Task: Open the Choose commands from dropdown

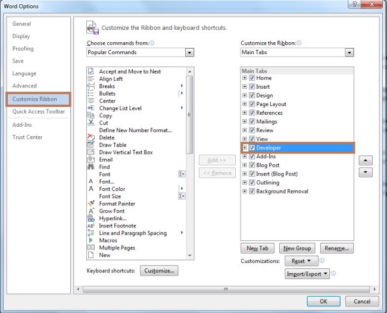Action: click(x=189, y=52)
